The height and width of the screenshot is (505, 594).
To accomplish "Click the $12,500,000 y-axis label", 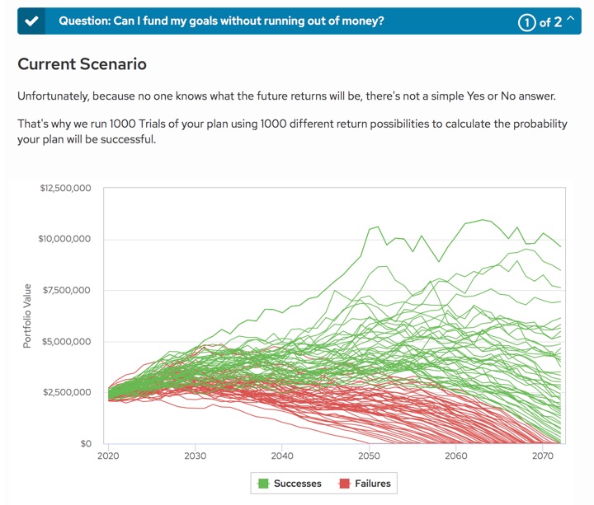I will 67,189.
